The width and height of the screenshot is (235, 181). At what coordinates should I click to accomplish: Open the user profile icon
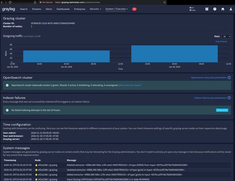[231, 9]
